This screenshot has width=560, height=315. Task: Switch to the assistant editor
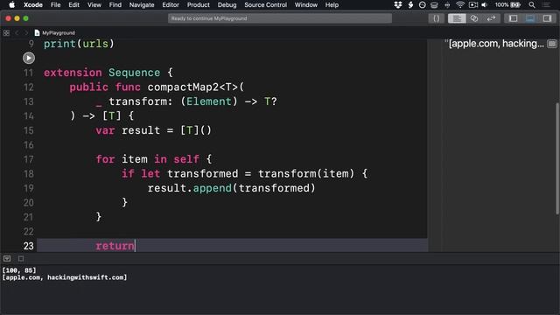pos(474,18)
